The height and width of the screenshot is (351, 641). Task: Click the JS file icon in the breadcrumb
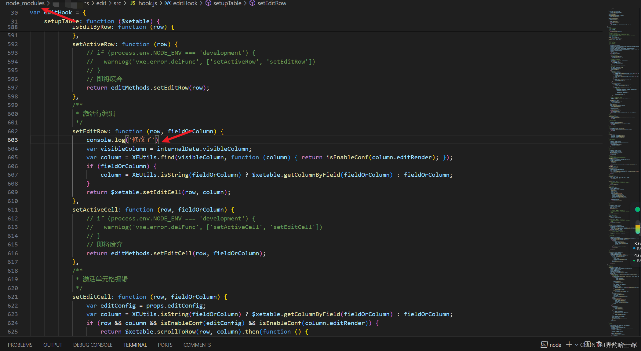pyautogui.click(x=133, y=3)
